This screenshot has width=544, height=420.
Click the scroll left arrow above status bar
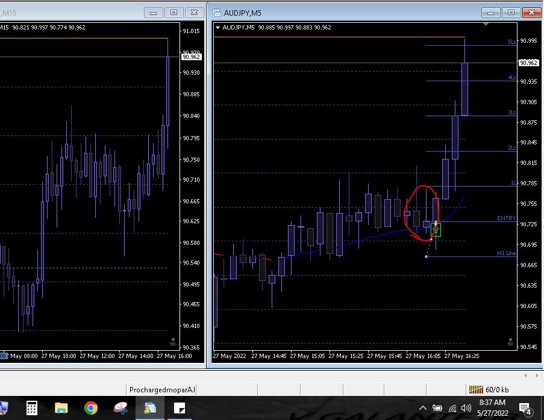pyautogui.click(x=525, y=375)
